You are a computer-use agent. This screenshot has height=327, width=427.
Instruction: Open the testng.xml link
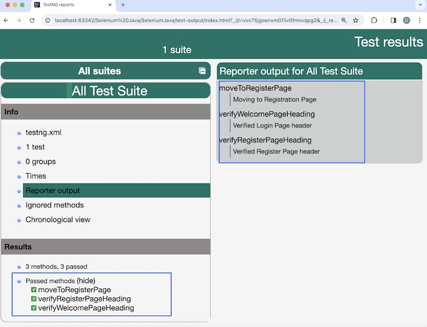pos(43,133)
